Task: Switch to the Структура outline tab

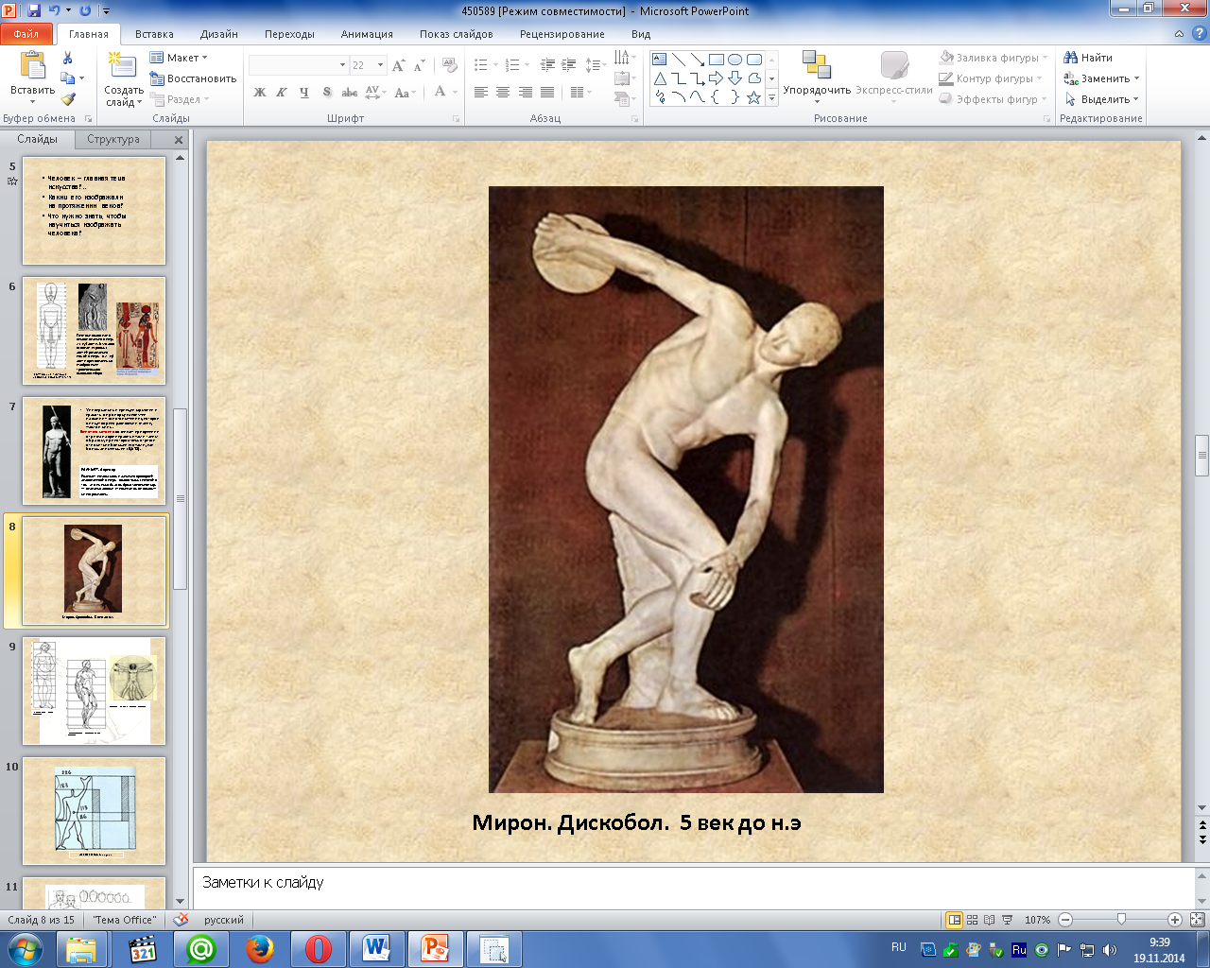Action: click(113, 139)
